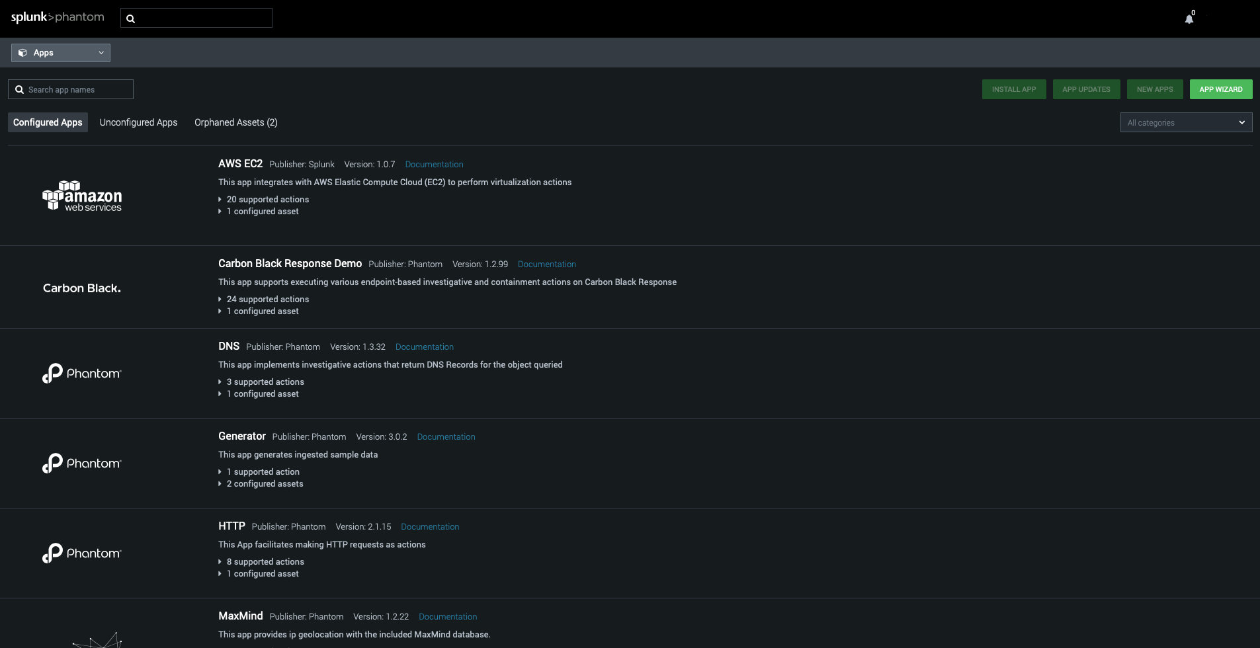1260x648 pixels.
Task: Click the Splunk Phantom logo
Action: coord(58,17)
